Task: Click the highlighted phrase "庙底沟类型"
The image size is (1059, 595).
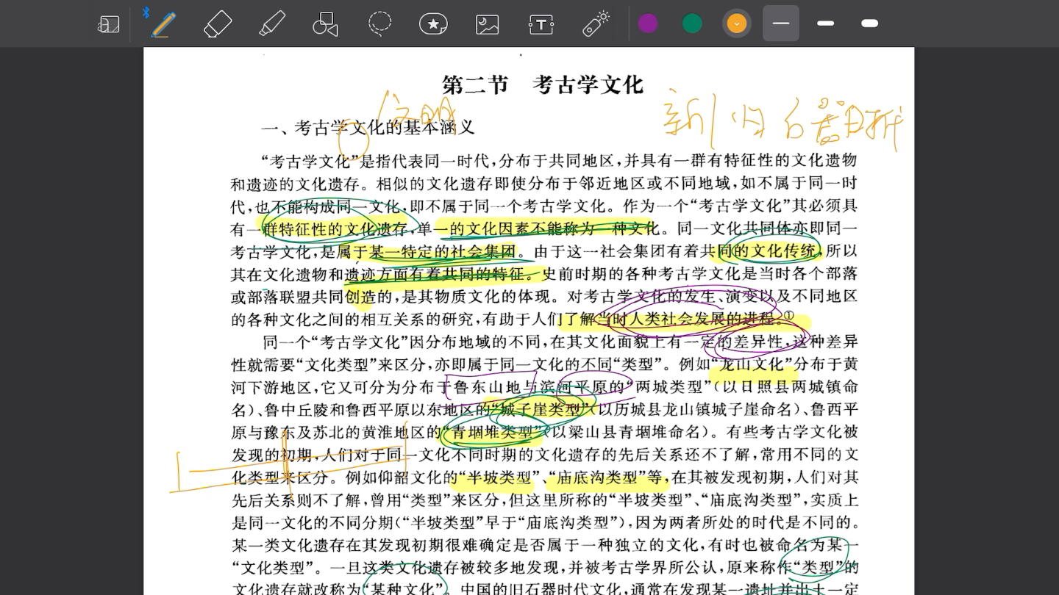Action: (x=597, y=477)
